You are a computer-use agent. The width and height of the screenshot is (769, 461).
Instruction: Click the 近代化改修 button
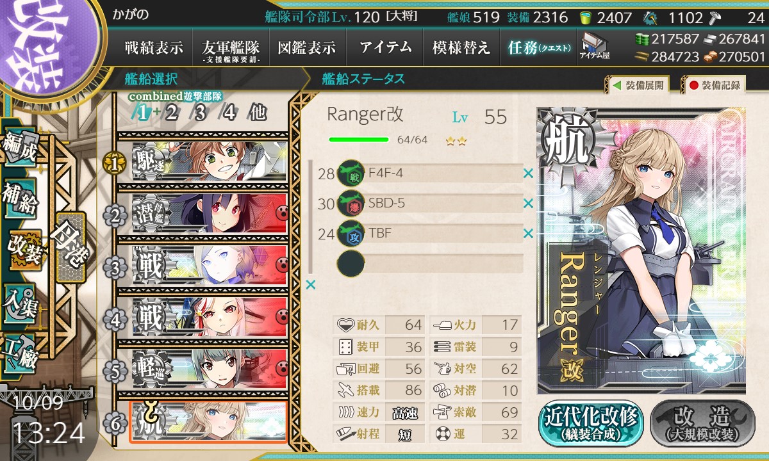591,423
